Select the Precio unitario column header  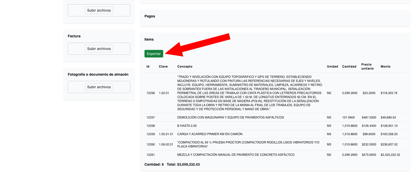(367, 67)
